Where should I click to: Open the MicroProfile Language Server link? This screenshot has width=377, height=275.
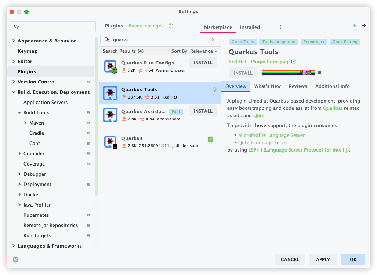[271, 135]
